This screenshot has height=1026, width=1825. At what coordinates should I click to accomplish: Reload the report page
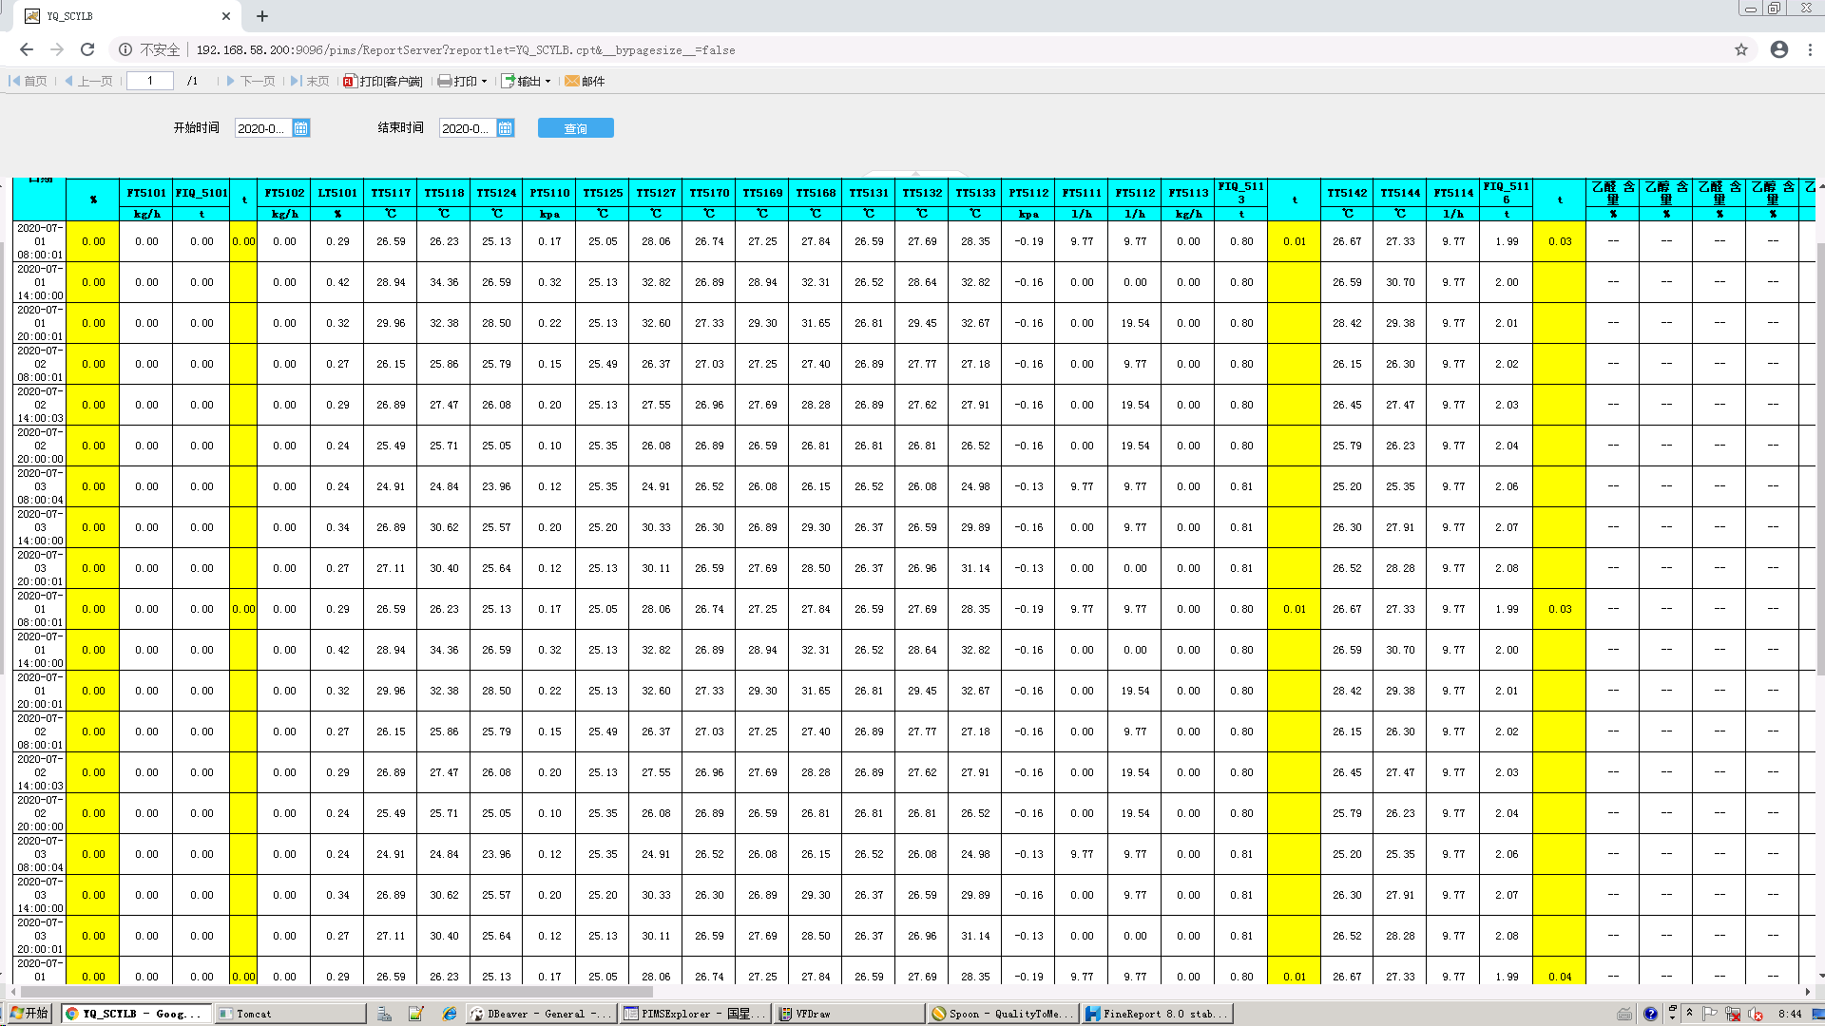point(87,49)
